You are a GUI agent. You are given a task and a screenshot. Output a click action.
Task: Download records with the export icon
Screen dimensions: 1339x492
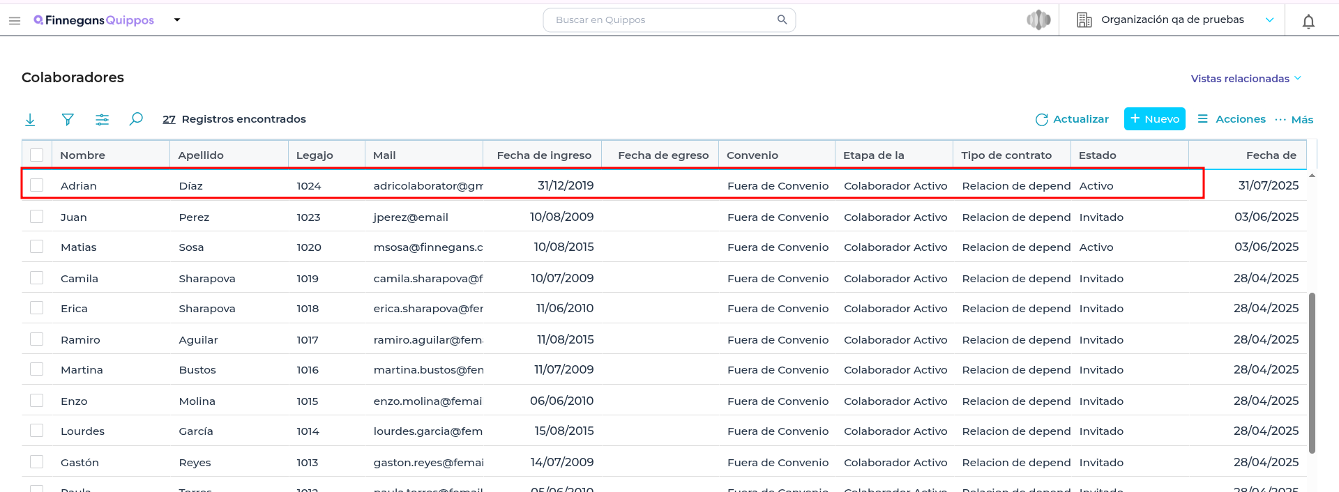click(30, 120)
